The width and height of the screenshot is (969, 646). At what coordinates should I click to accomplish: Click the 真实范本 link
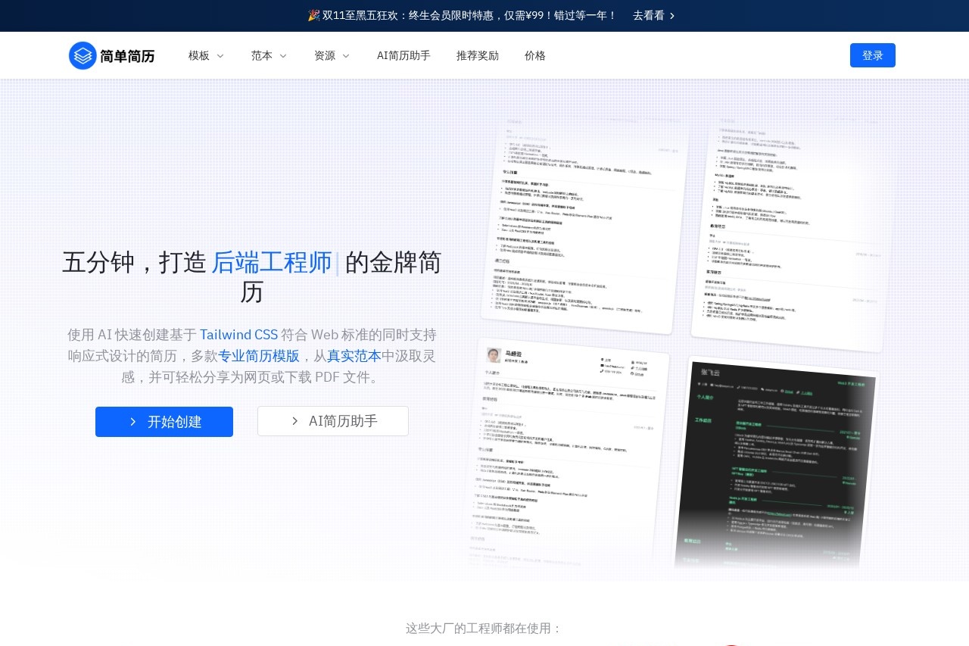click(354, 355)
